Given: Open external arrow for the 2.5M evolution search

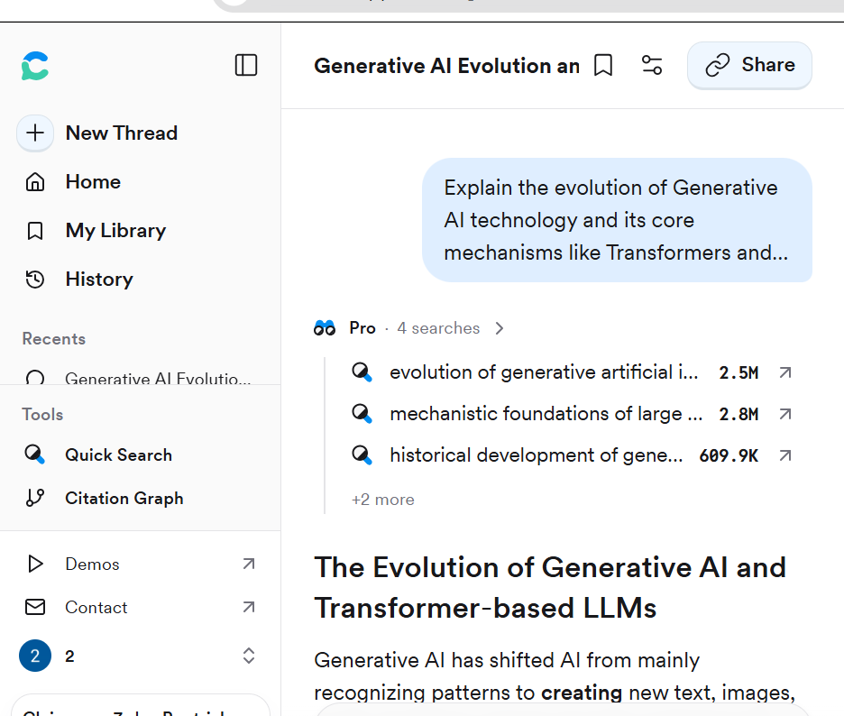Looking at the screenshot, I should click(x=785, y=372).
